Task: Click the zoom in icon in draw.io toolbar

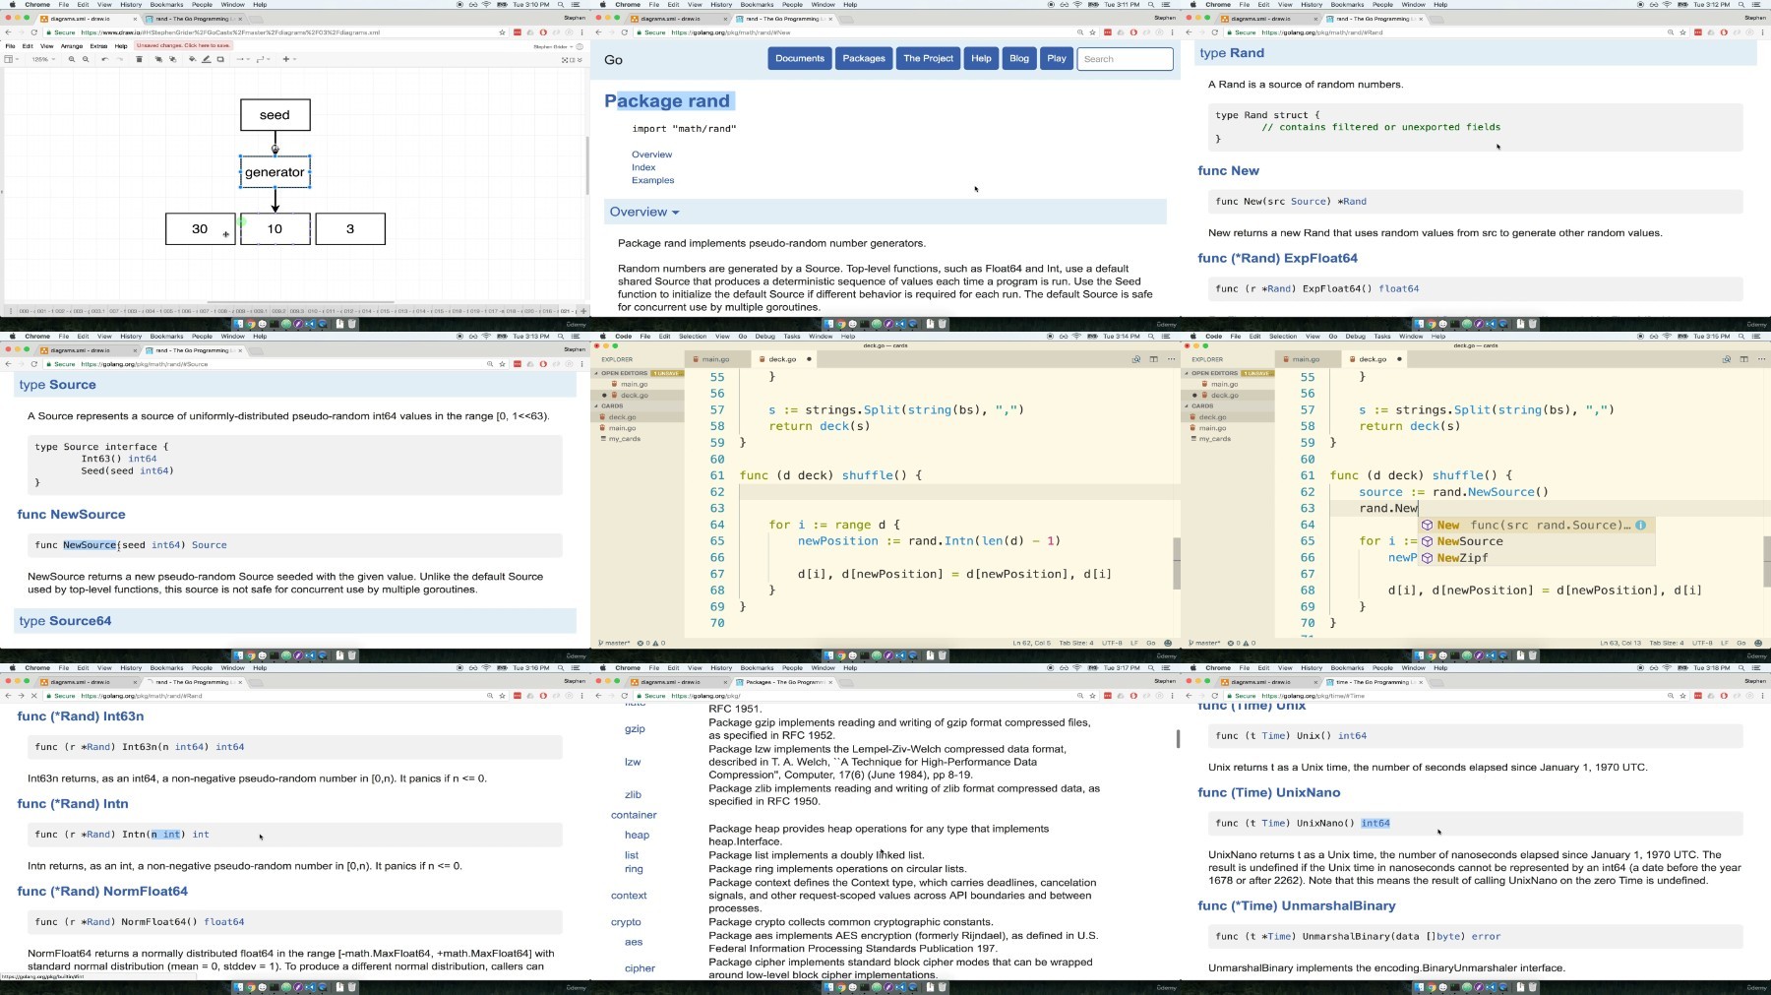Action: pos(72,59)
